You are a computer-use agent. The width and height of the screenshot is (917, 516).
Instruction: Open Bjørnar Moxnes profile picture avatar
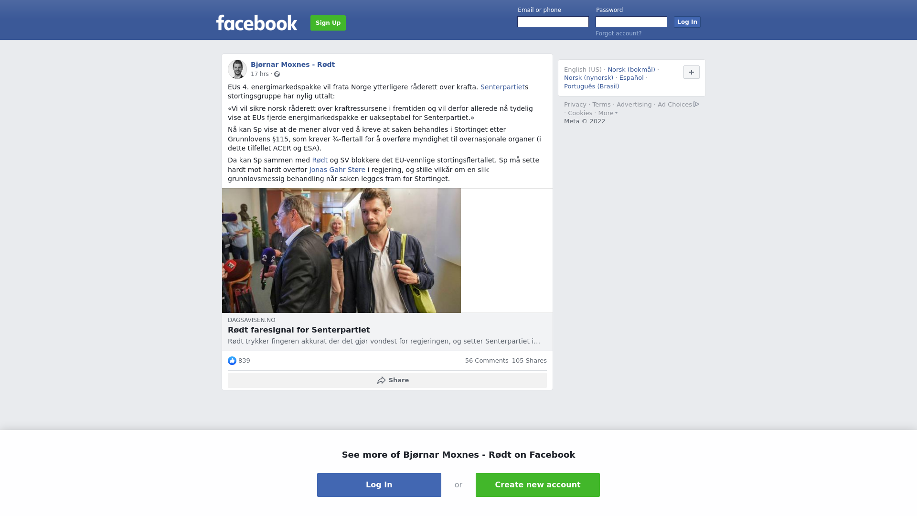point(237,69)
